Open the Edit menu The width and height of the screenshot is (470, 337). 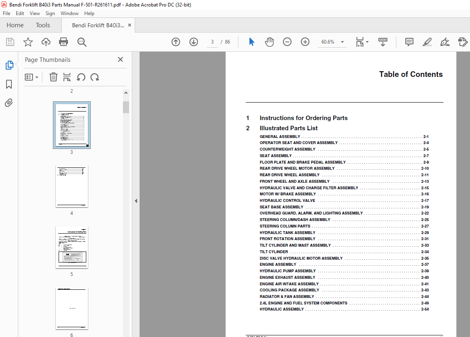point(20,13)
